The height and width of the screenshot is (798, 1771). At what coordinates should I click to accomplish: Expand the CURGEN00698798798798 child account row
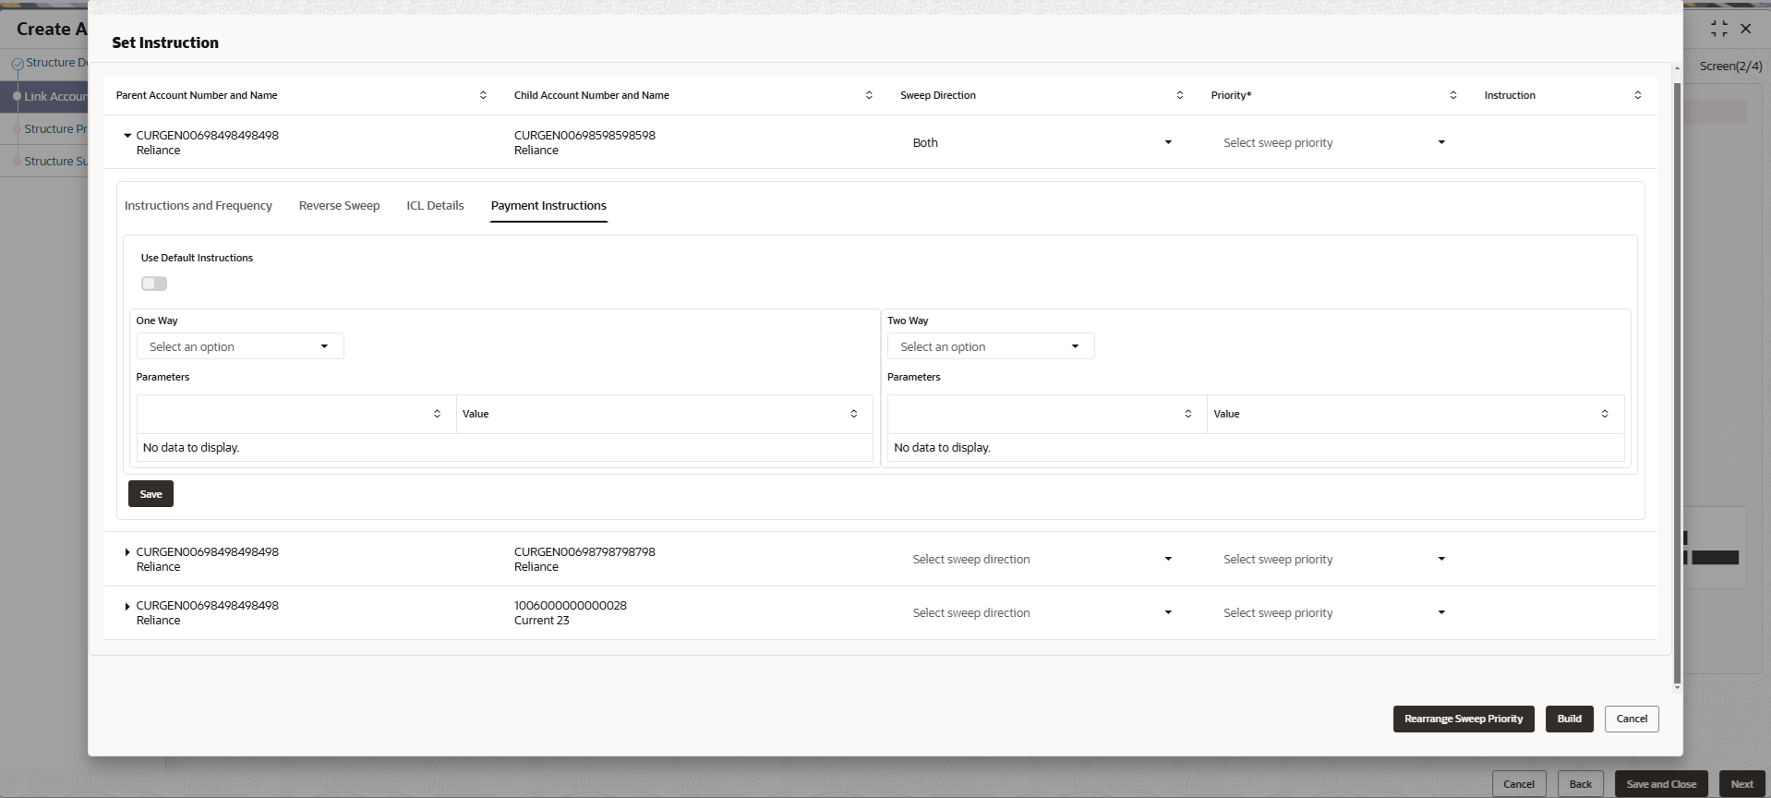coord(127,552)
